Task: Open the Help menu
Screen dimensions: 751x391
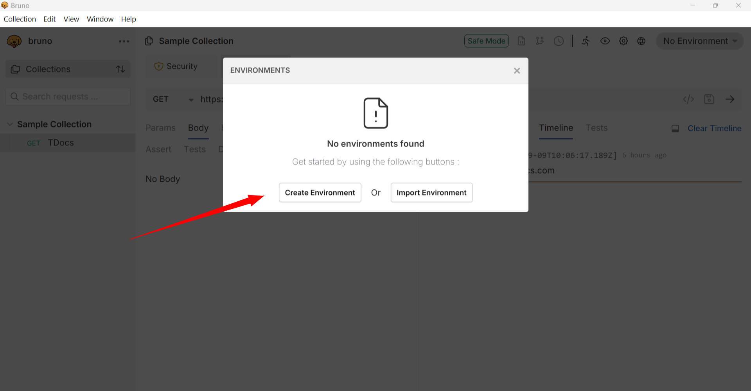Action: pos(128,19)
